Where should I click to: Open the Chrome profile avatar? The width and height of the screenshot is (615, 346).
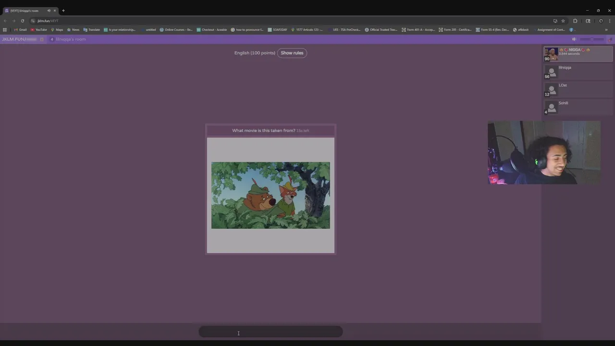pyautogui.click(x=601, y=21)
